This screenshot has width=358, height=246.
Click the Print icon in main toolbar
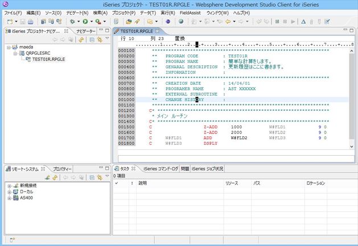click(30, 22)
